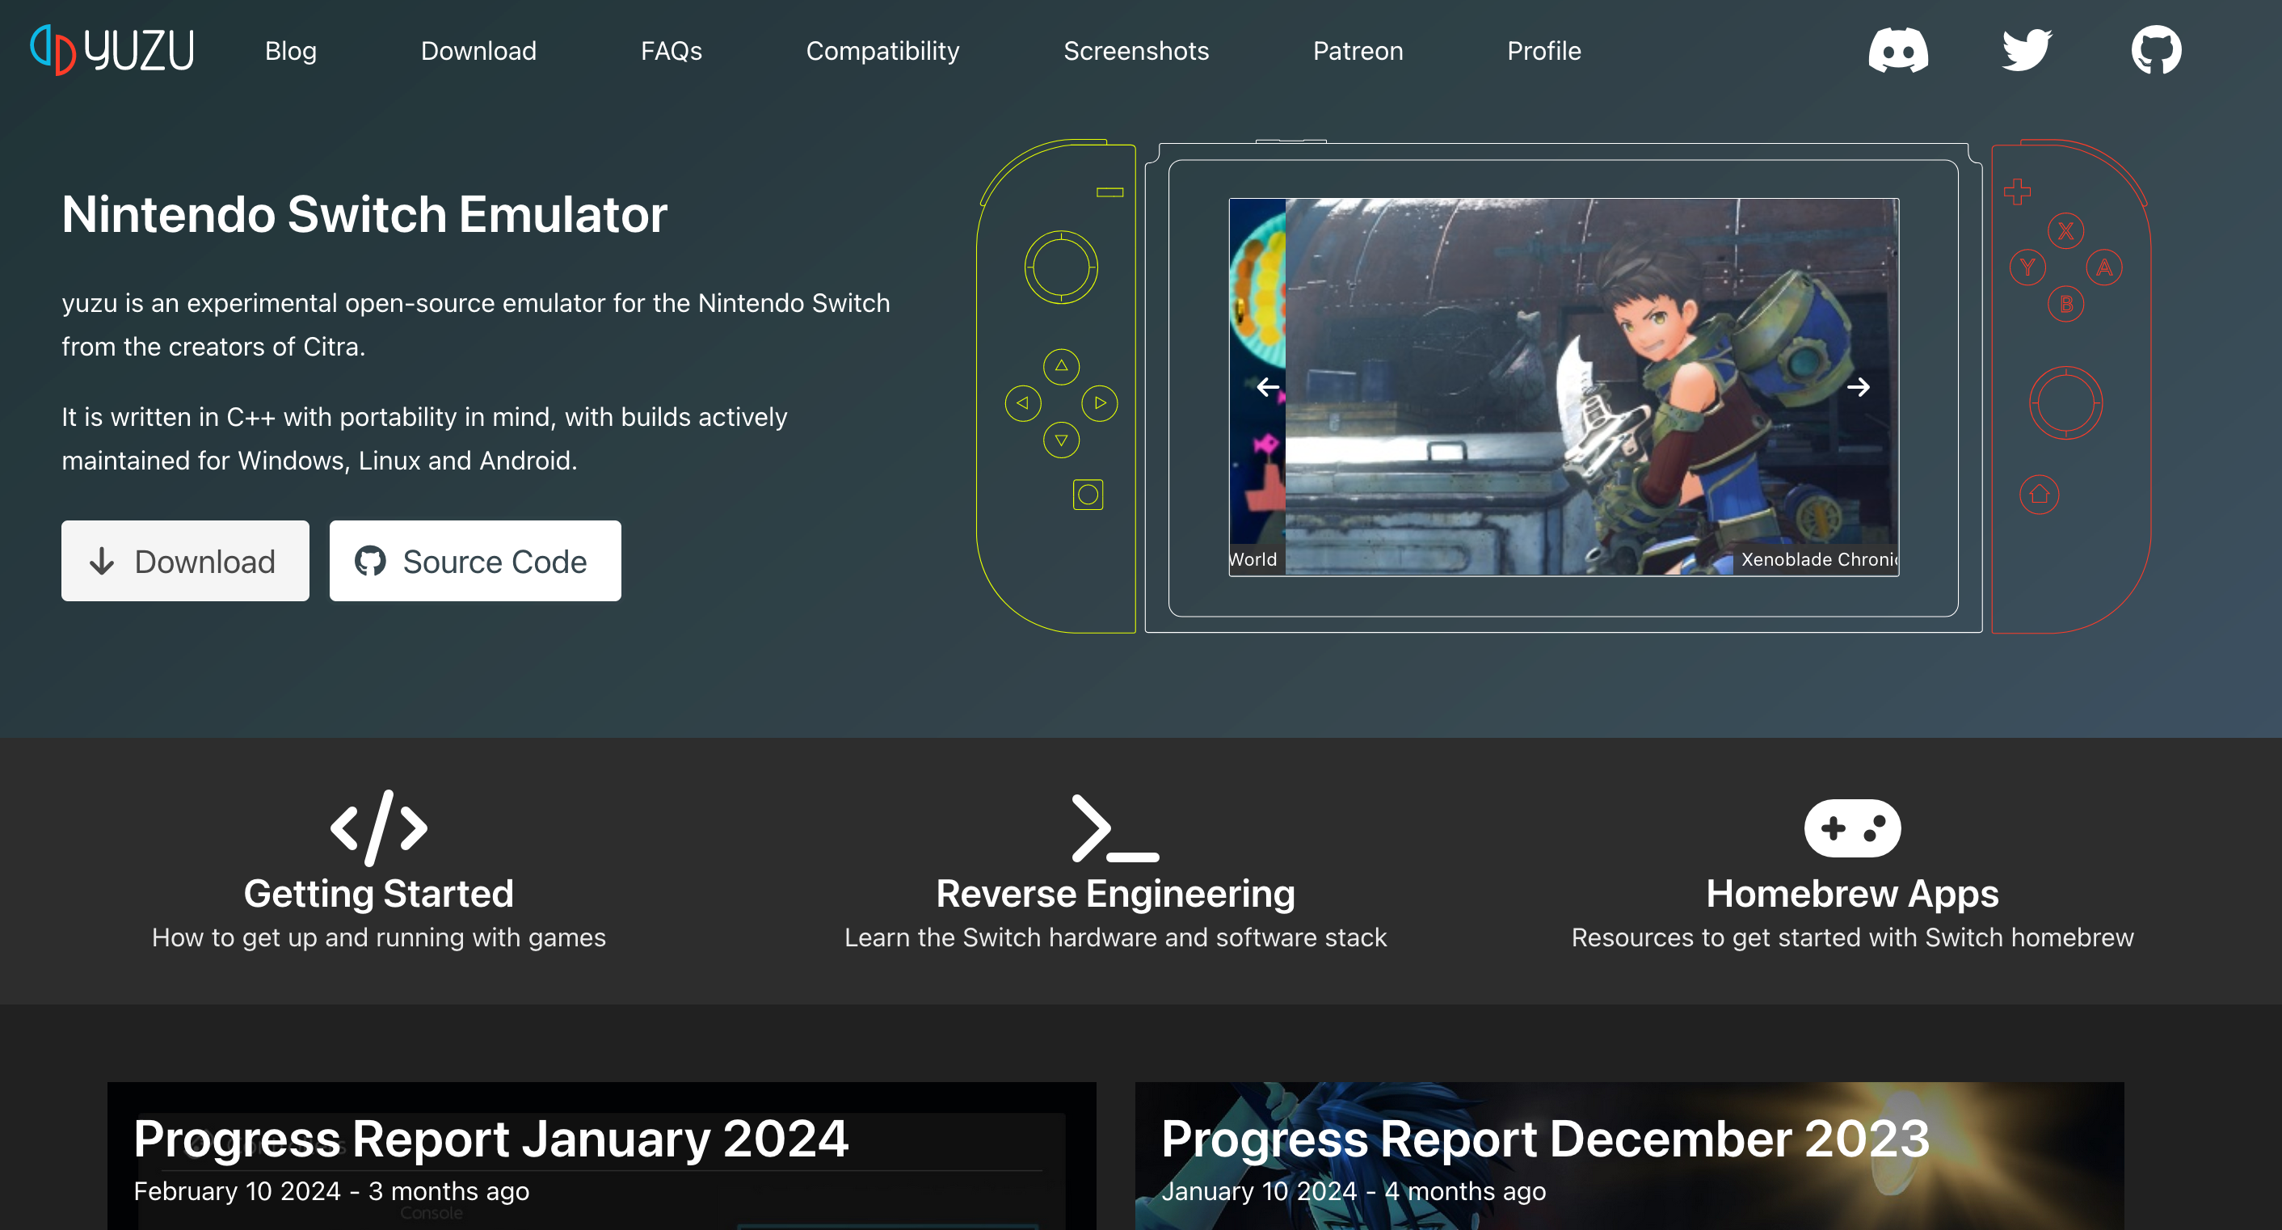Click the Source Code button
This screenshot has height=1230, width=2282.
[x=475, y=561]
